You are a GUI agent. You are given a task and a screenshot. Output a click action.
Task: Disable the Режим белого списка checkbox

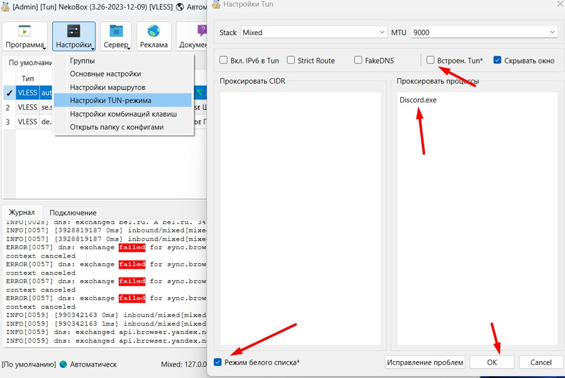[218, 362]
